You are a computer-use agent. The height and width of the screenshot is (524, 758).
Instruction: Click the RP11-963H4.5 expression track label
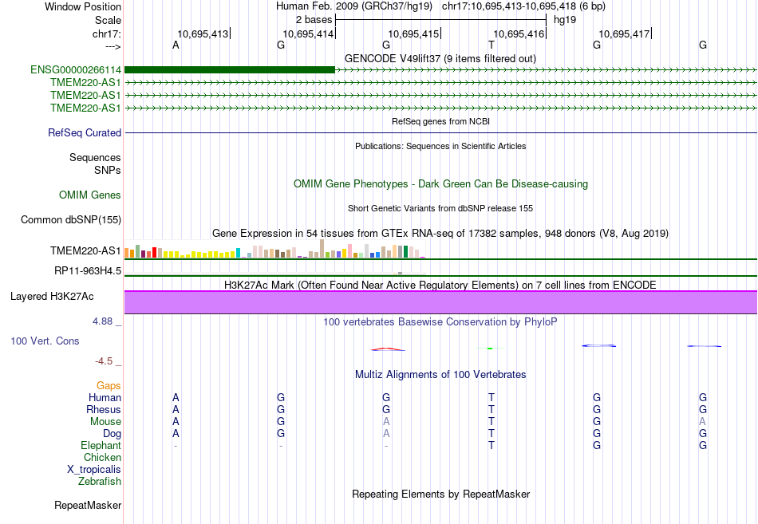[x=88, y=270]
